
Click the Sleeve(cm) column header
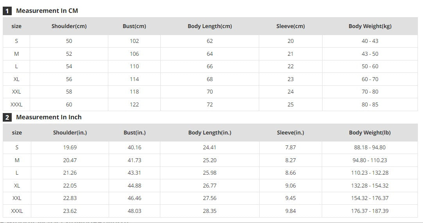[x=290, y=27]
